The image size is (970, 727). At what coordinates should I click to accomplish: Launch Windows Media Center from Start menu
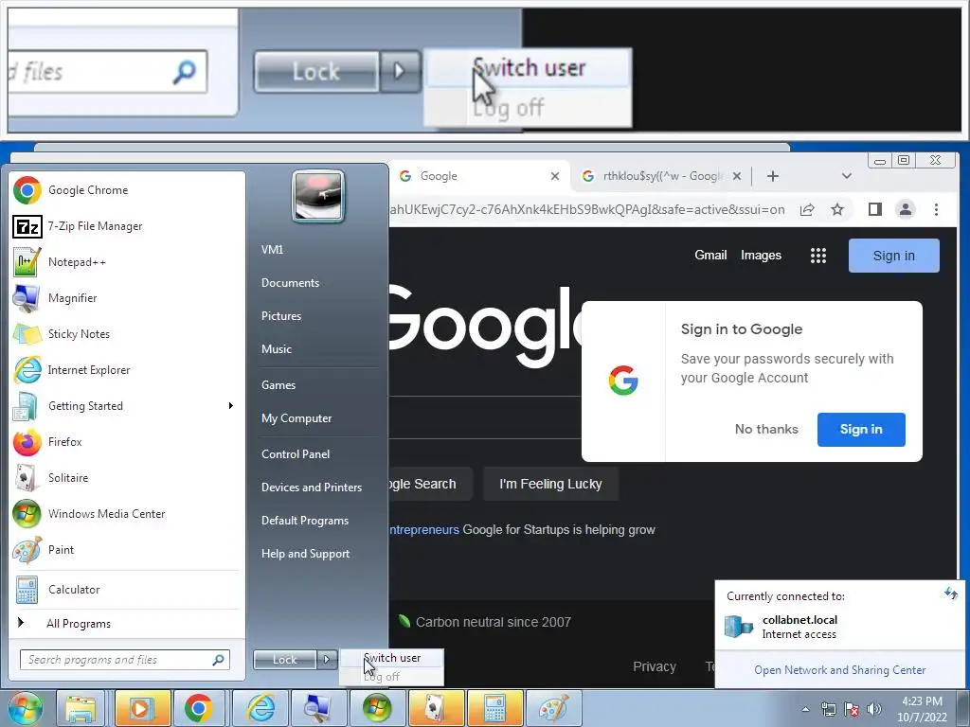coord(126,514)
